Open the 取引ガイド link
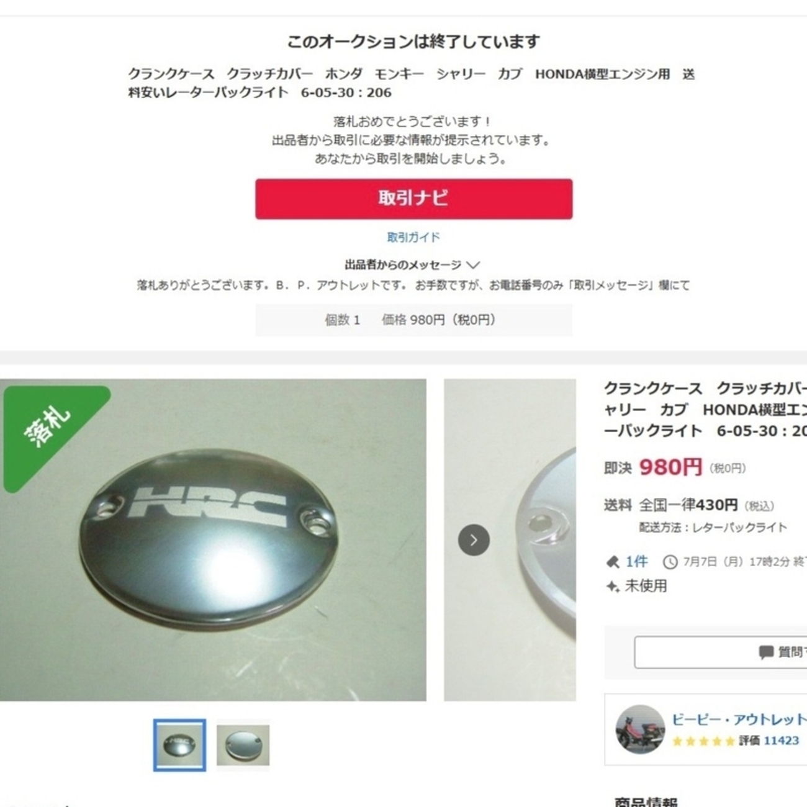The height and width of the screenshot is (807, 807). (413, 237)
